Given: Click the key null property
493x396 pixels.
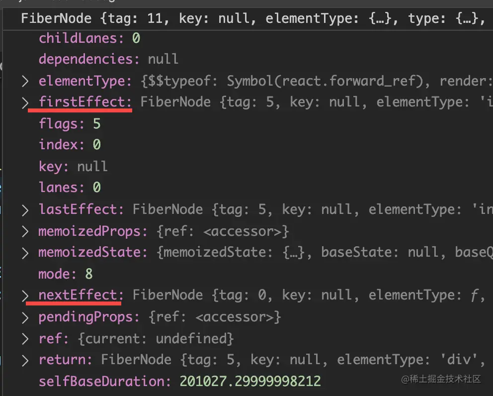Looking at the screenshot, I should point(73,166).
